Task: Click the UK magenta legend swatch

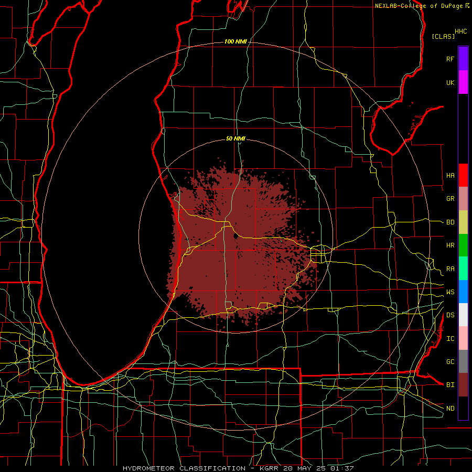Action: click(x=463, y=82)
